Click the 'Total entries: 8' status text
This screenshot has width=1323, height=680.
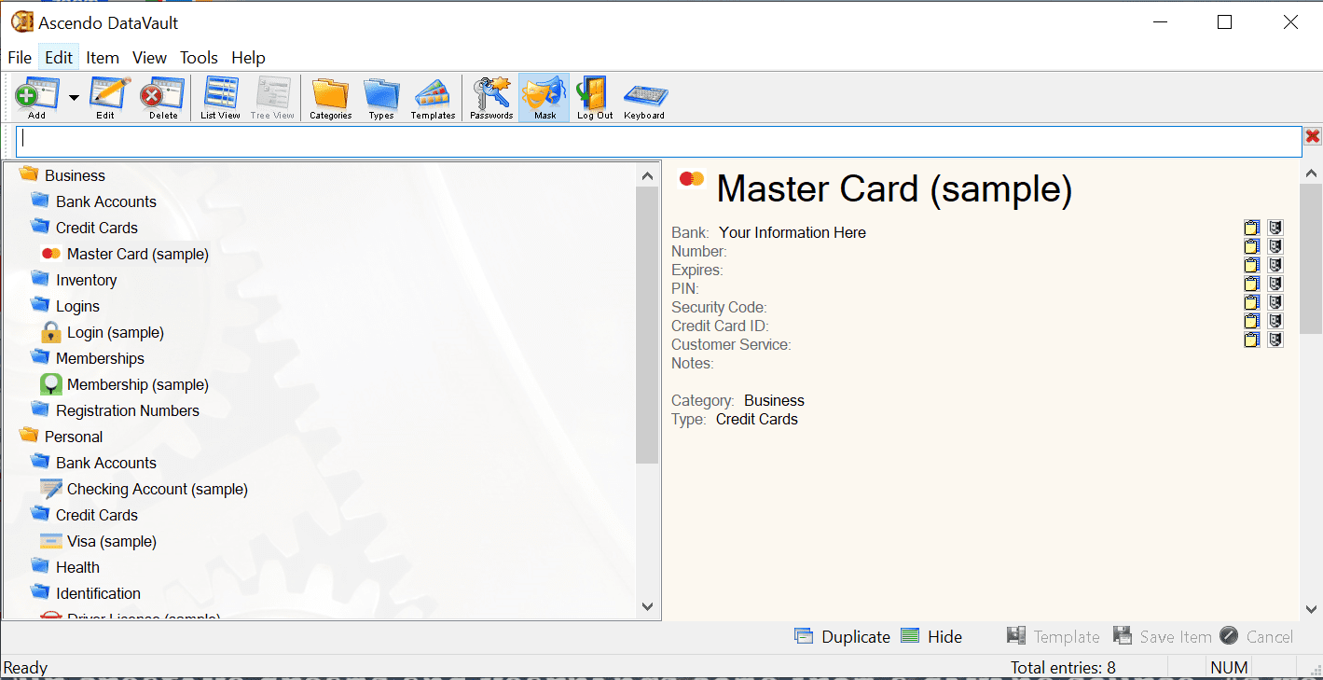point(1063,668)
